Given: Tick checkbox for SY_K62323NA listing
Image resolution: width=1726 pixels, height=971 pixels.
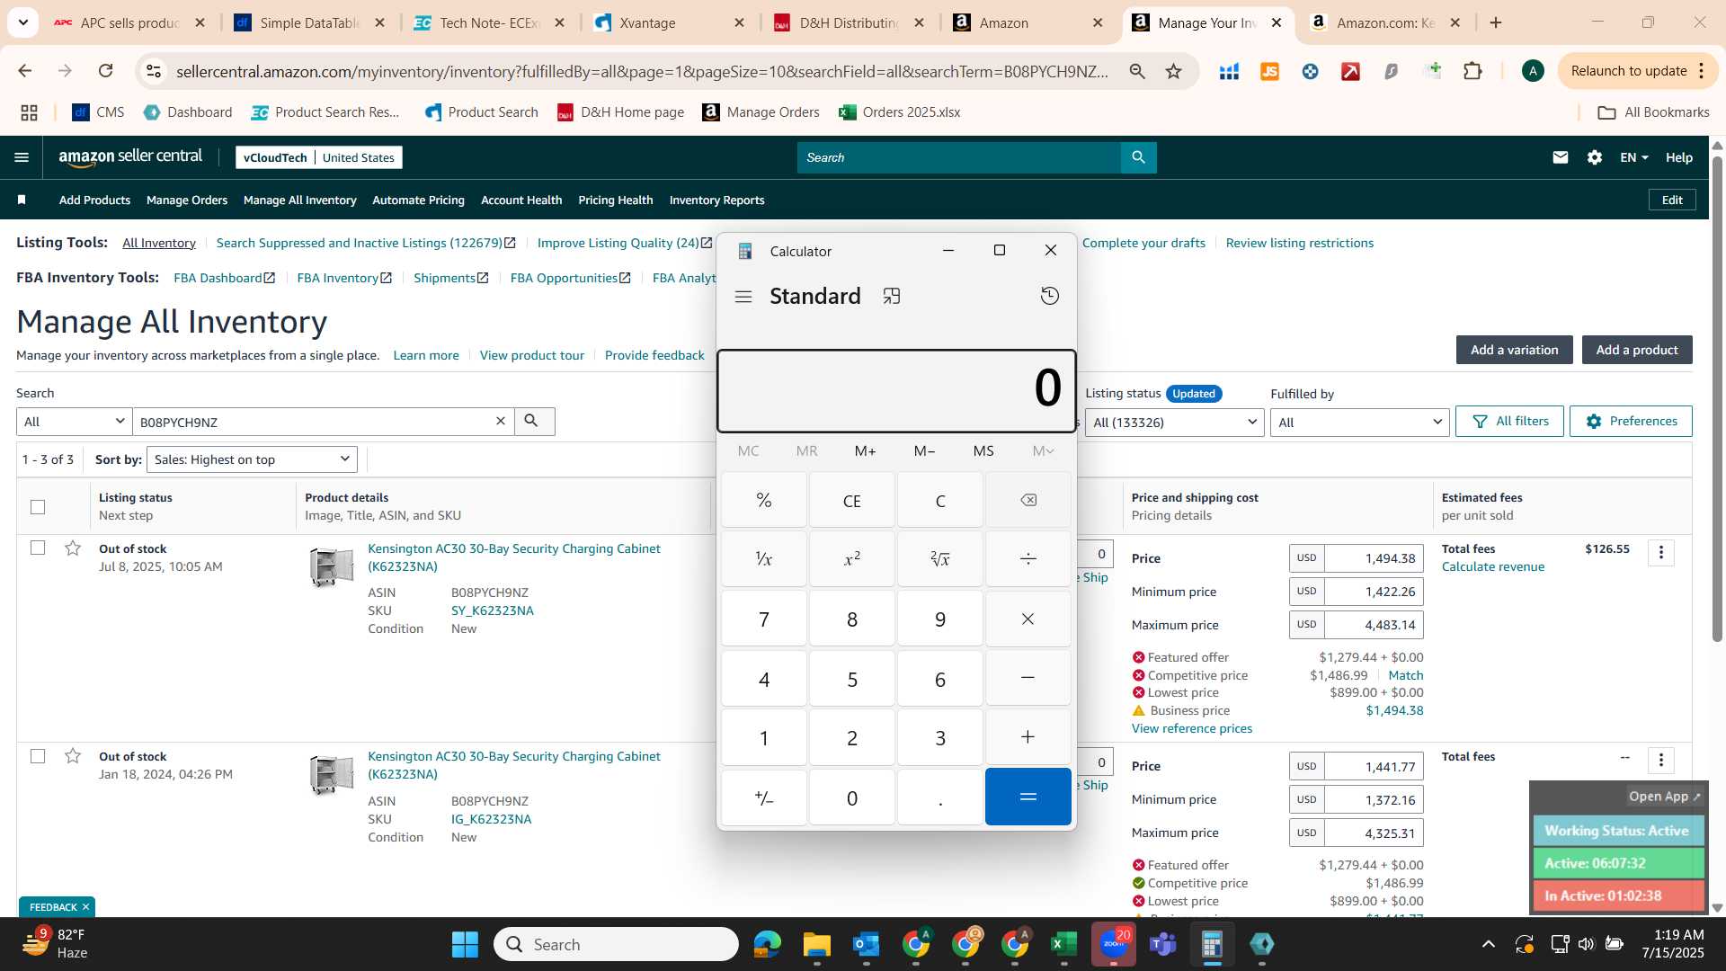Looking at the screenshot, I should click(x=38, y=548).
